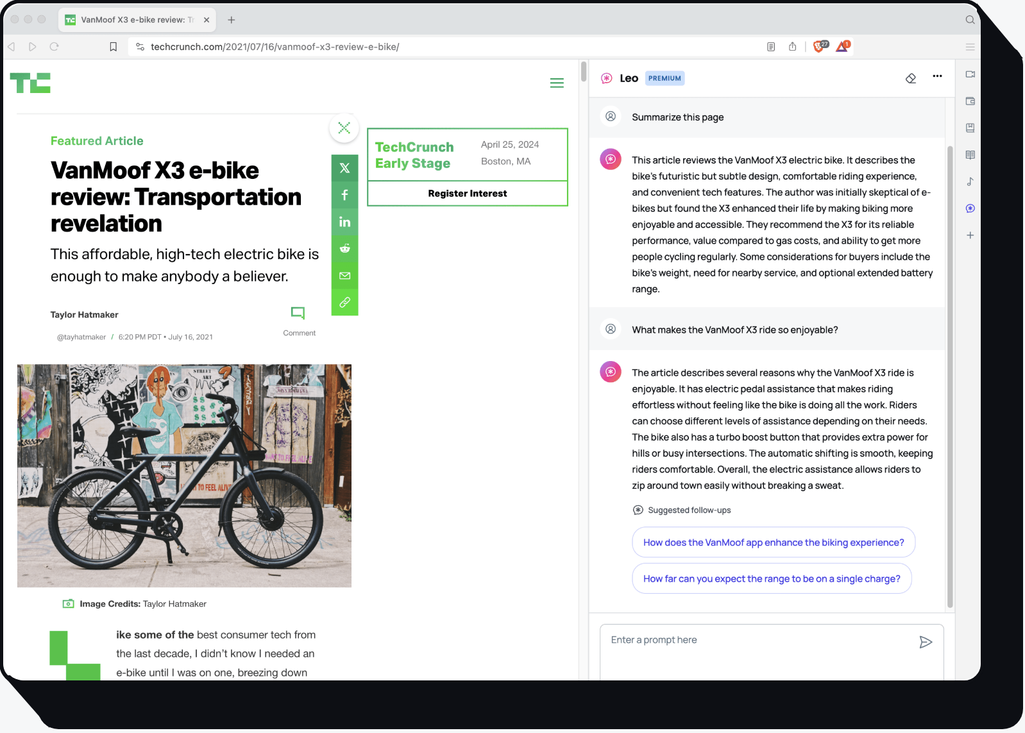This screenshot has height=733, width=1025.
Task: Click the 'What makes the VanMoof X3 ride so enjoyable?' message
Action: tap(734, 330)
